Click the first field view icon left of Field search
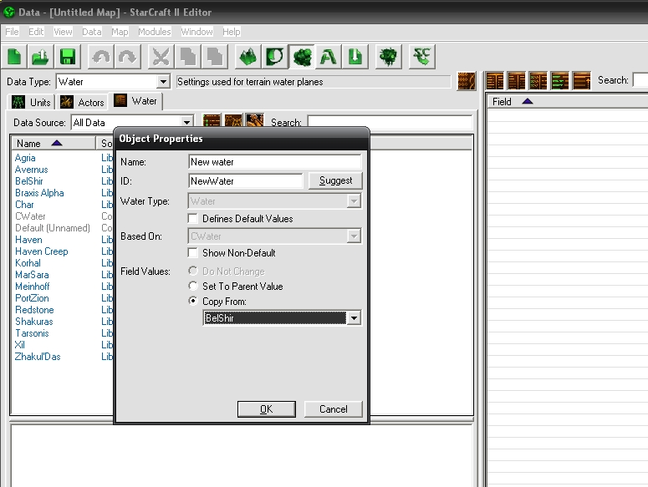This screenshot has height=487, width=648. tap(495, 81)
